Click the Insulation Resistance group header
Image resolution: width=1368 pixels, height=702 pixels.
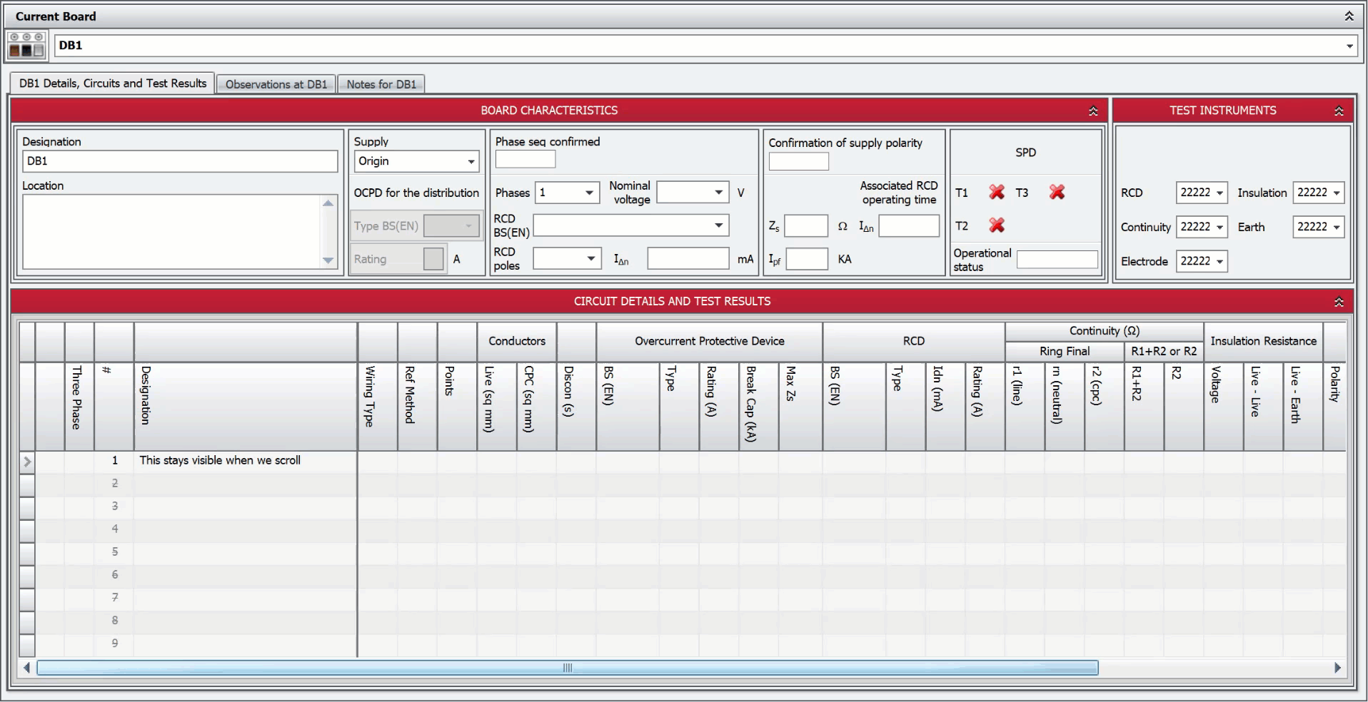point(1263,342)
